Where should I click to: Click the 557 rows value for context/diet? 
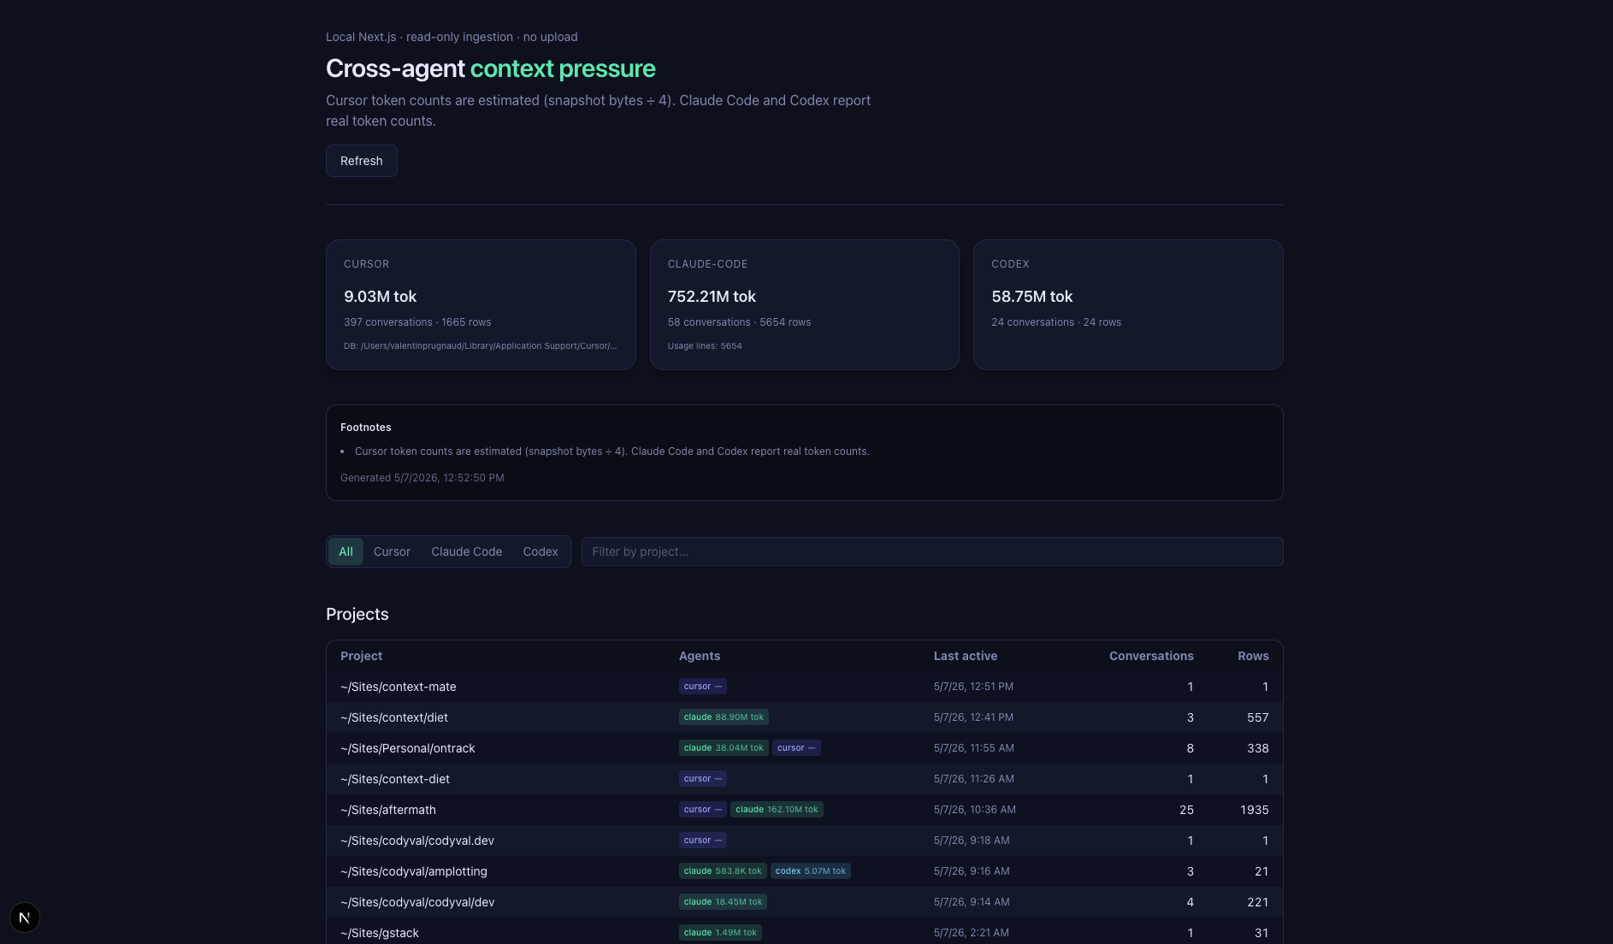coord(1258,717)
